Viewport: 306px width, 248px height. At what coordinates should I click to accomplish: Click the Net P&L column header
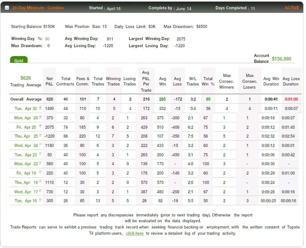point(50,81)
